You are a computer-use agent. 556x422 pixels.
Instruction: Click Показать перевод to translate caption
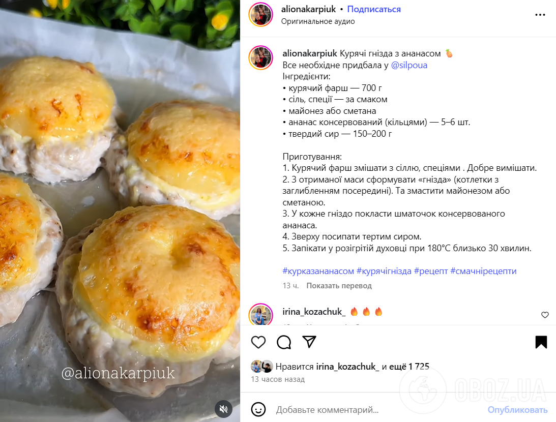click(339, 286)
